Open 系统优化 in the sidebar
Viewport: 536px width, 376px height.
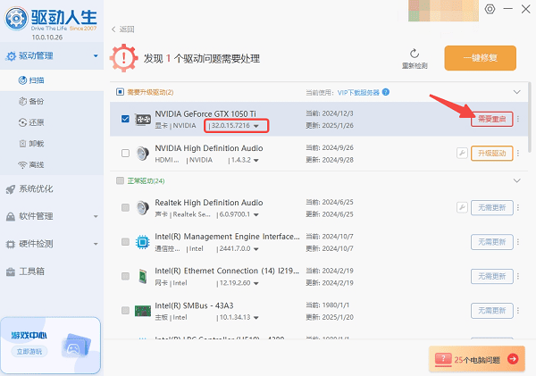coord(52,188)
